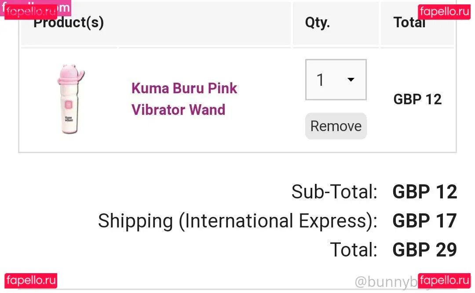Image resolution: width=475 pixels, height=293 pixels.
Task: Click the Shipping (International Express) label
Action: [x=237, y=221]
